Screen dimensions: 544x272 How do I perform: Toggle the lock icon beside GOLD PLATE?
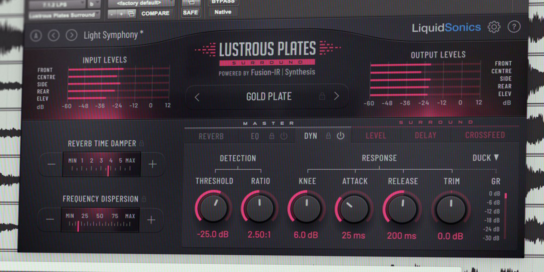[x=322, y=96]
